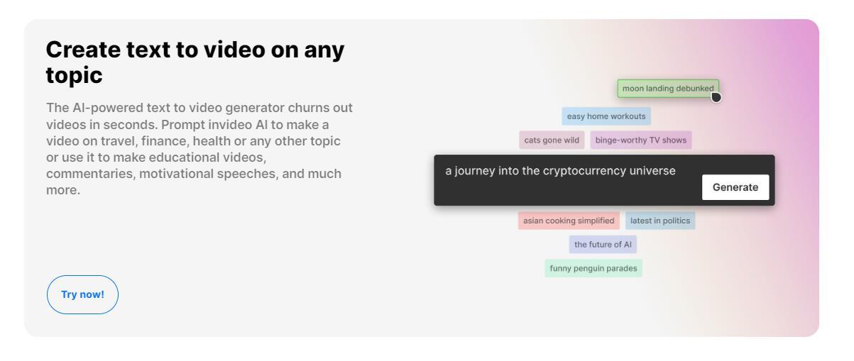The height and width of the screenshot is (361, 854).
Task: Select the moon landing debunked chip
Action: pos(668,89)
